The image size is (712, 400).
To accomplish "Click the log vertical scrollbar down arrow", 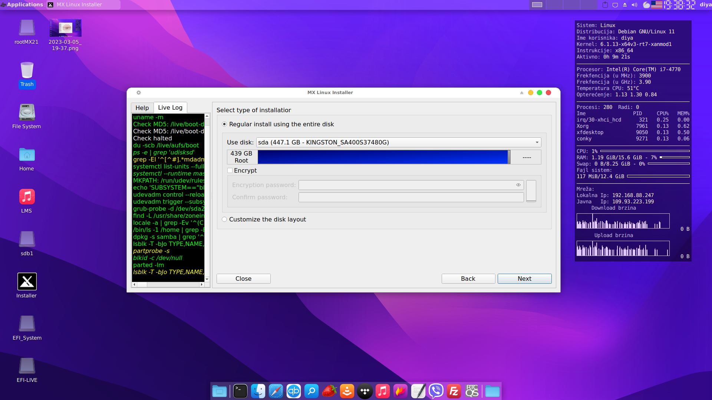I will click(207, 279).
